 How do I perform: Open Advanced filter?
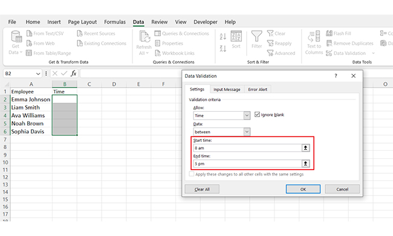[x=281, y=53]
